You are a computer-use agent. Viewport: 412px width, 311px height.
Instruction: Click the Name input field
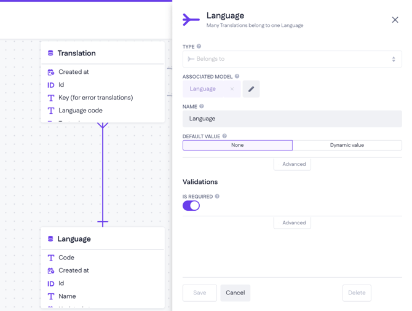292,119
